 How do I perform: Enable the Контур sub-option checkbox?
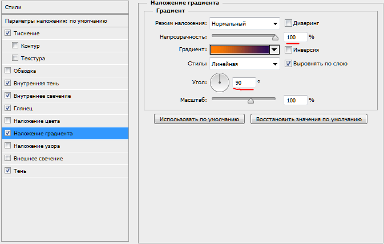pos(15,46)
